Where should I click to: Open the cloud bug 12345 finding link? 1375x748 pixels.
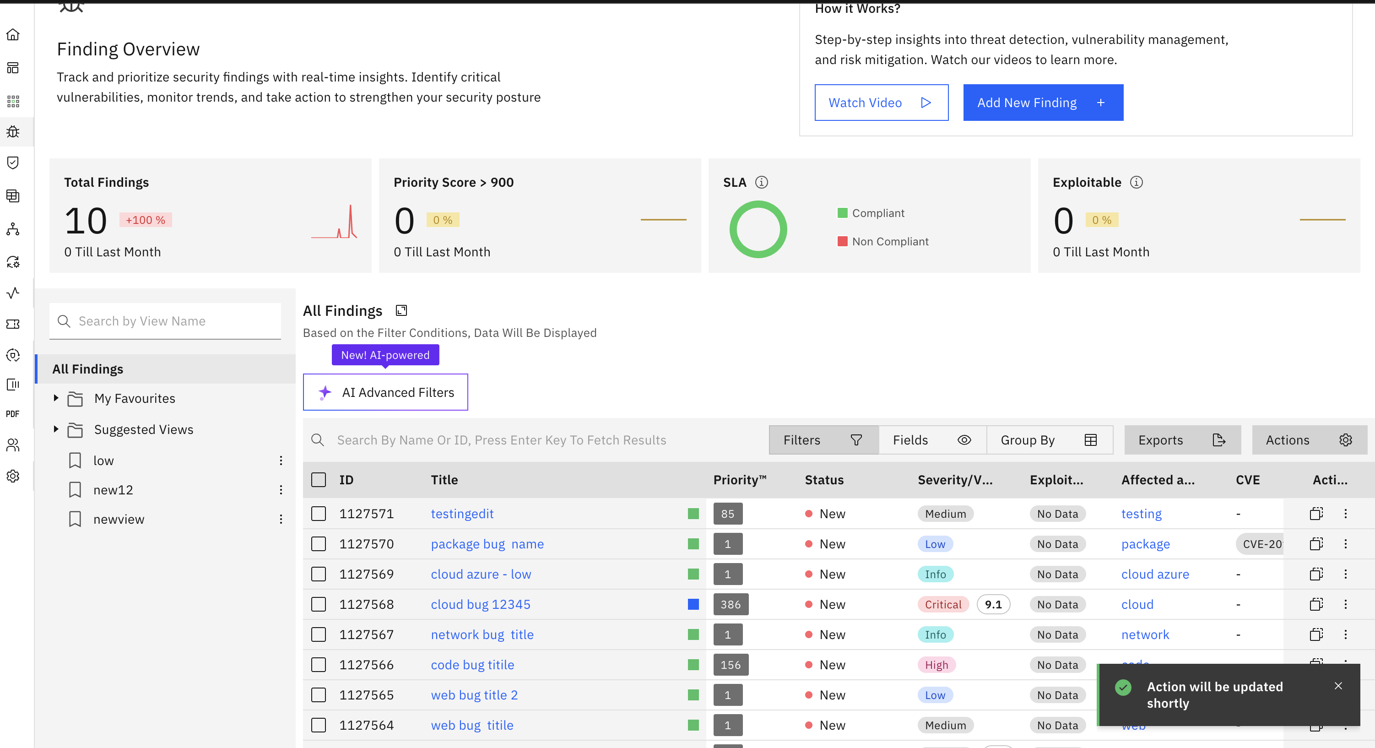[x=481, y=604]
